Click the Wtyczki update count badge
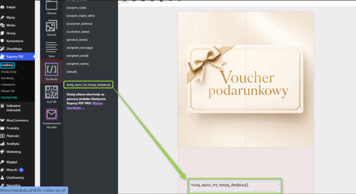The width and height of the screenshot is (356, 194). click(21, 170)
